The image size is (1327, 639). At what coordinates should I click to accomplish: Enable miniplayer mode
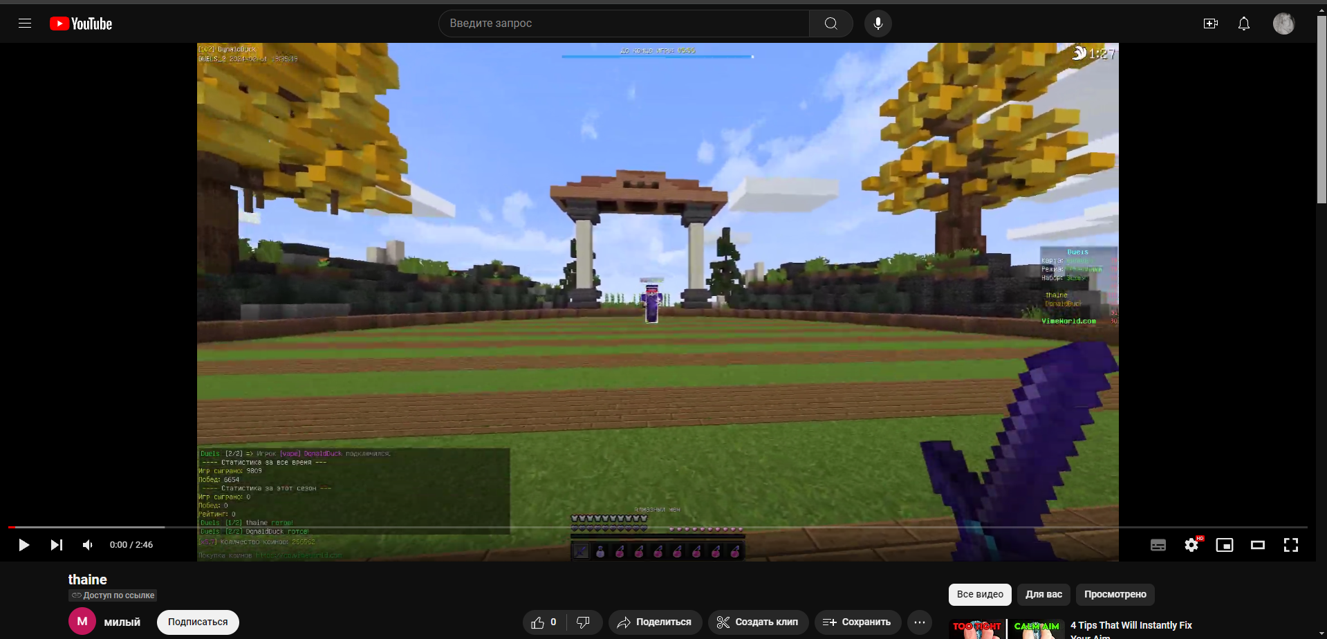click(x=1225, y=545)
